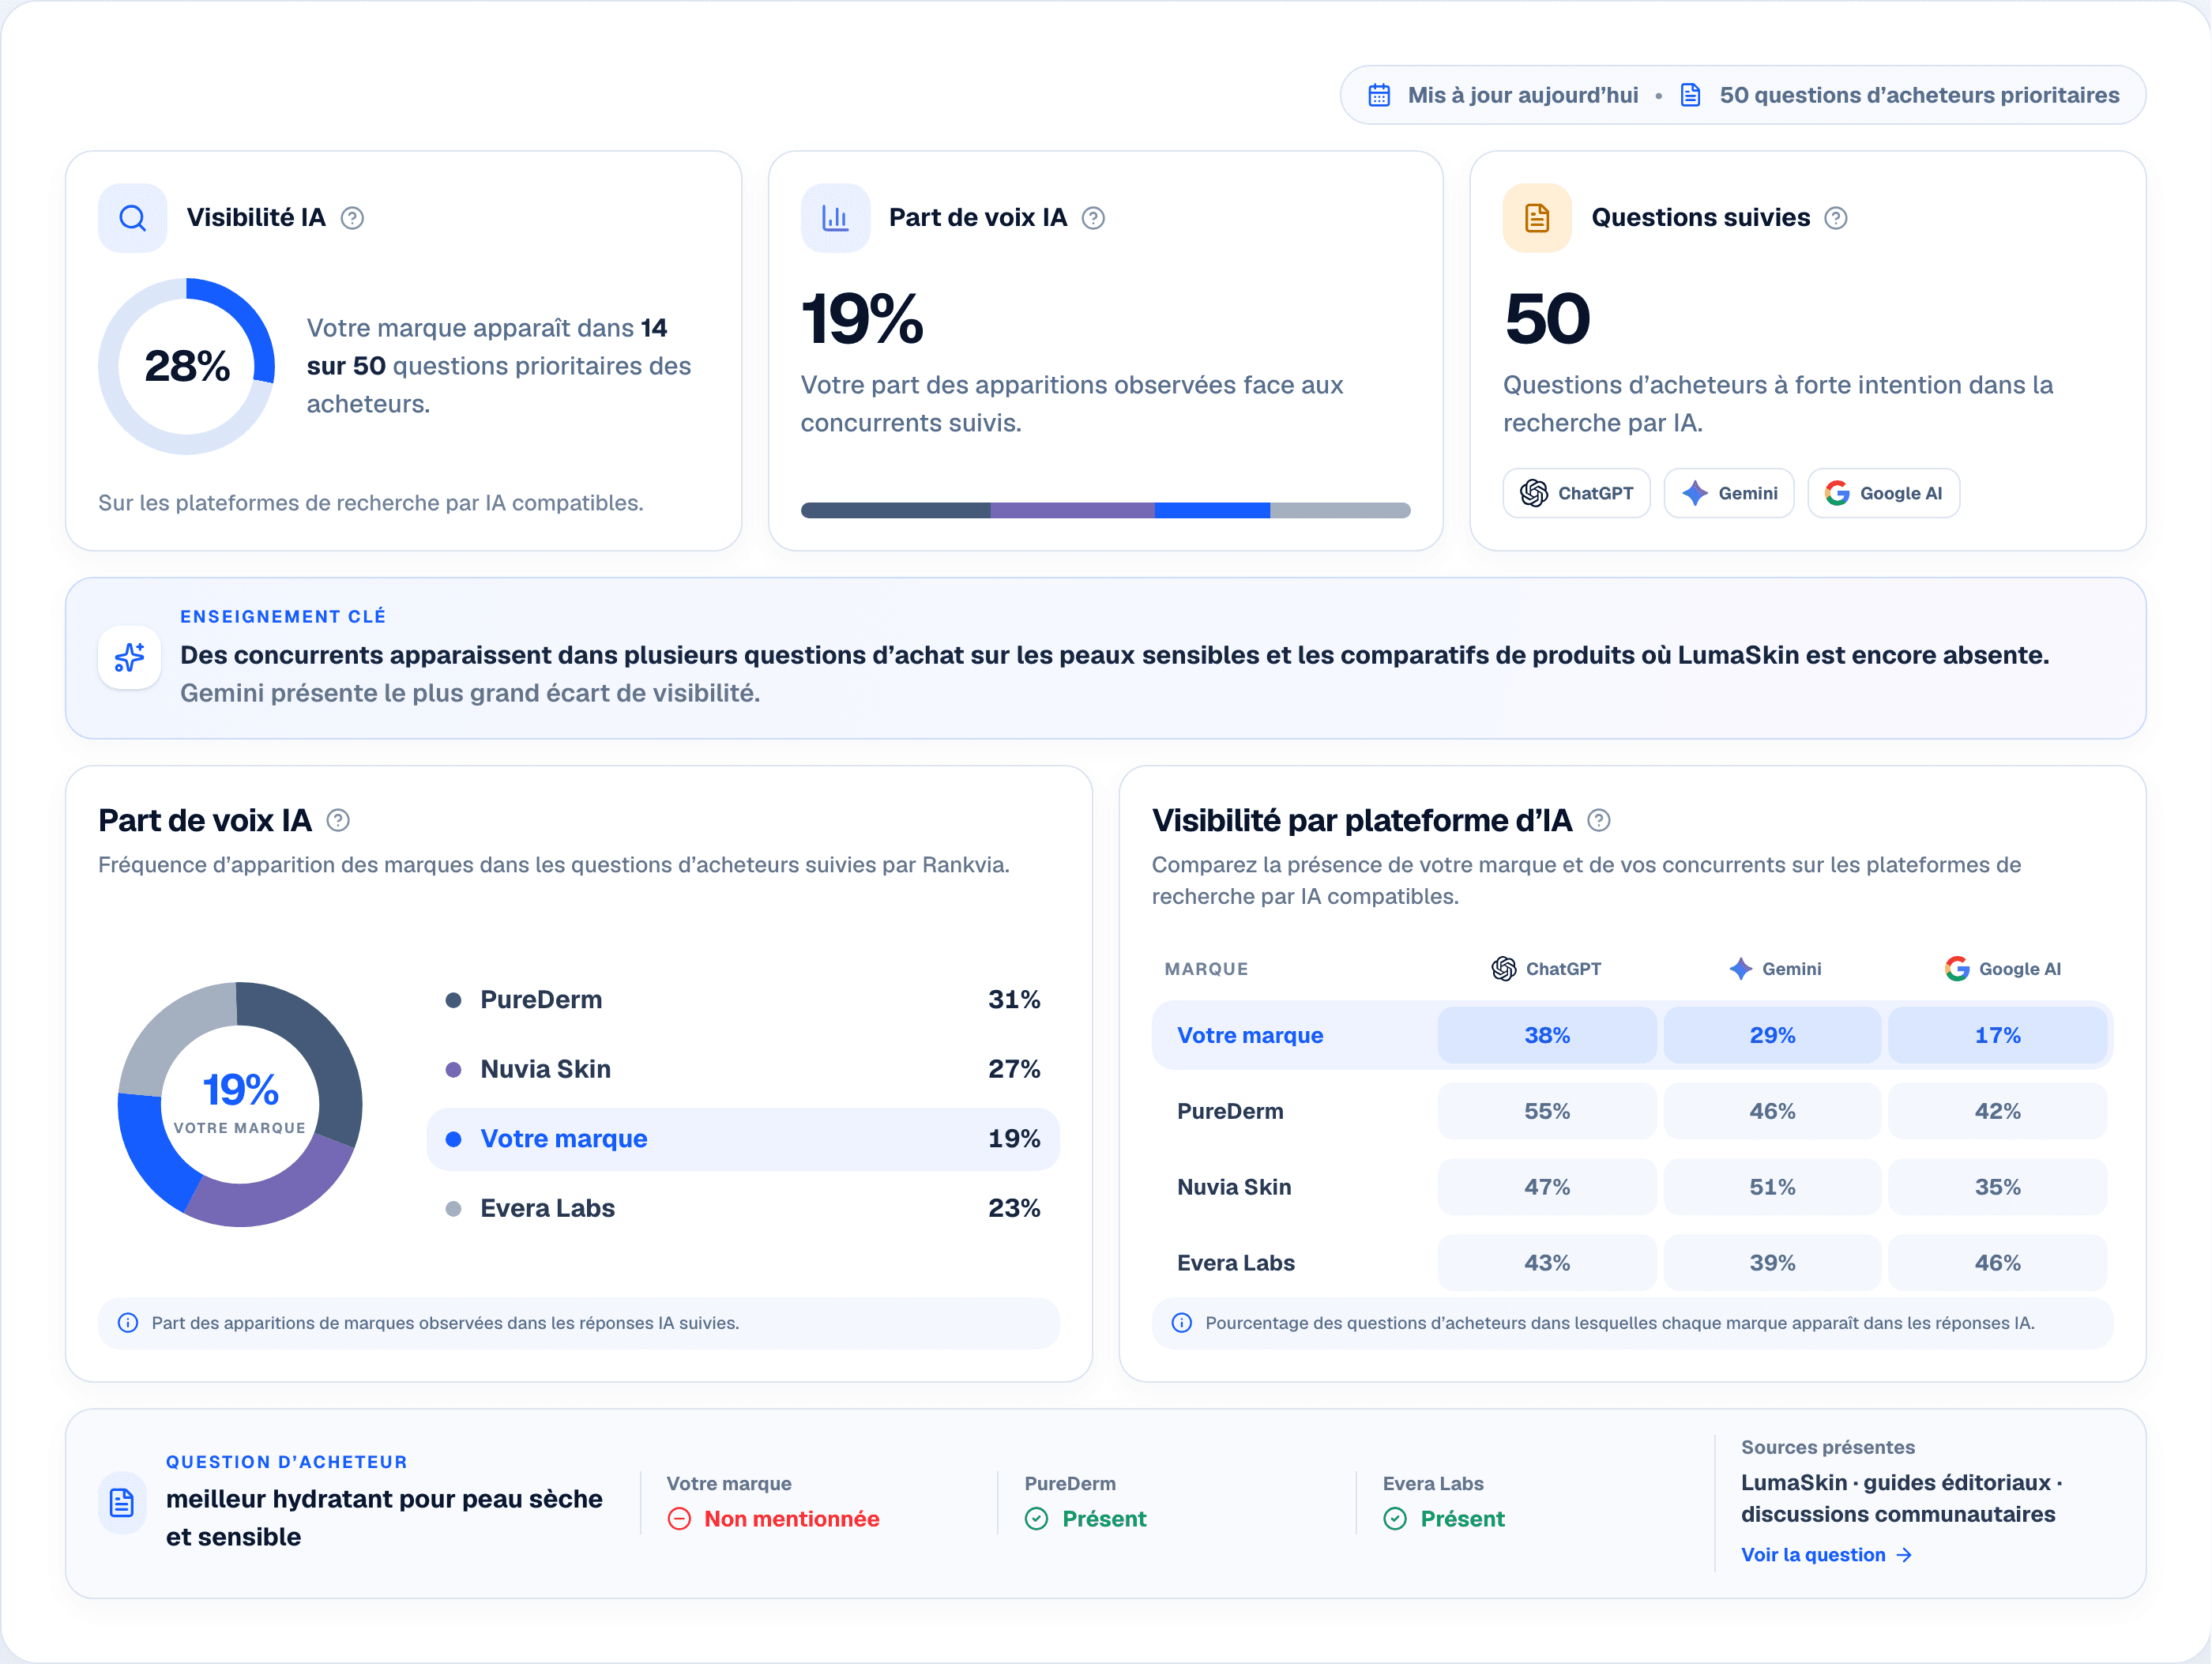Open help icon beside Visibilité par plateforme d'IA
This screenshot has height=1664, width=2212.
(x=1599, y=821)
